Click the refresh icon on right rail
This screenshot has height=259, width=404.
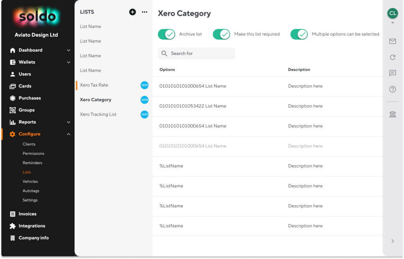[393, 57]
